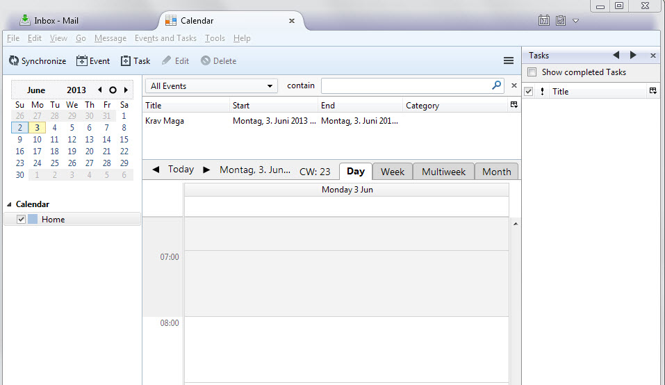Toggle Show completed Tasks checkbox
This screenshot has width=665, height=385.
[x=532, y=72]
